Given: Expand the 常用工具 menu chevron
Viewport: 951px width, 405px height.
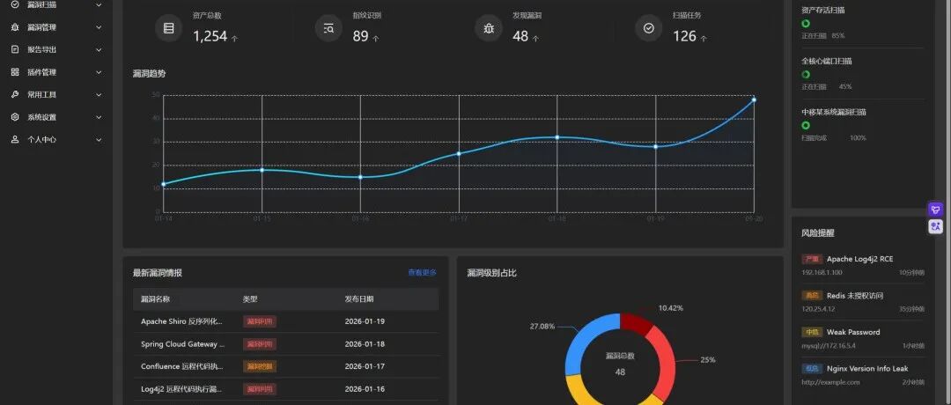Looking at the screenshot, I should click(x=99, y=94).
